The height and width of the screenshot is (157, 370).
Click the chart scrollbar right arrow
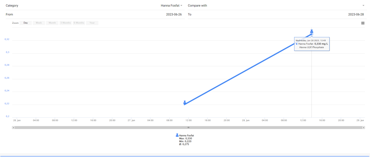(364, 127)
